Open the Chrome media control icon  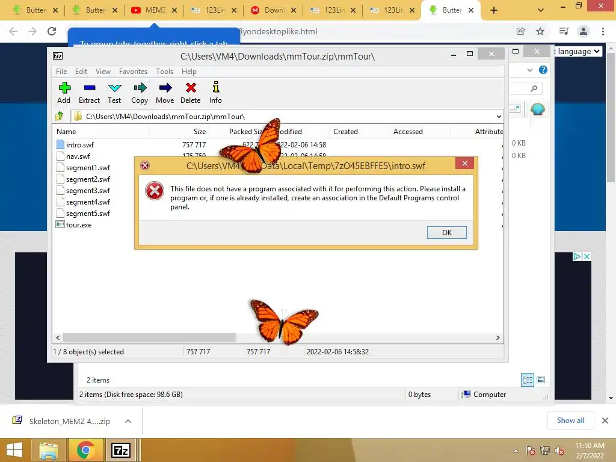tap(564, 31)
